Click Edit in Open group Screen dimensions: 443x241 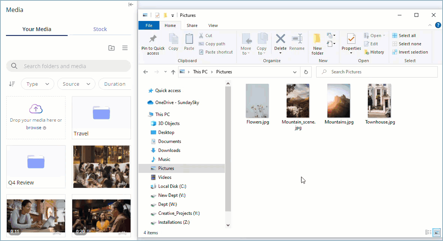(371, 44)
